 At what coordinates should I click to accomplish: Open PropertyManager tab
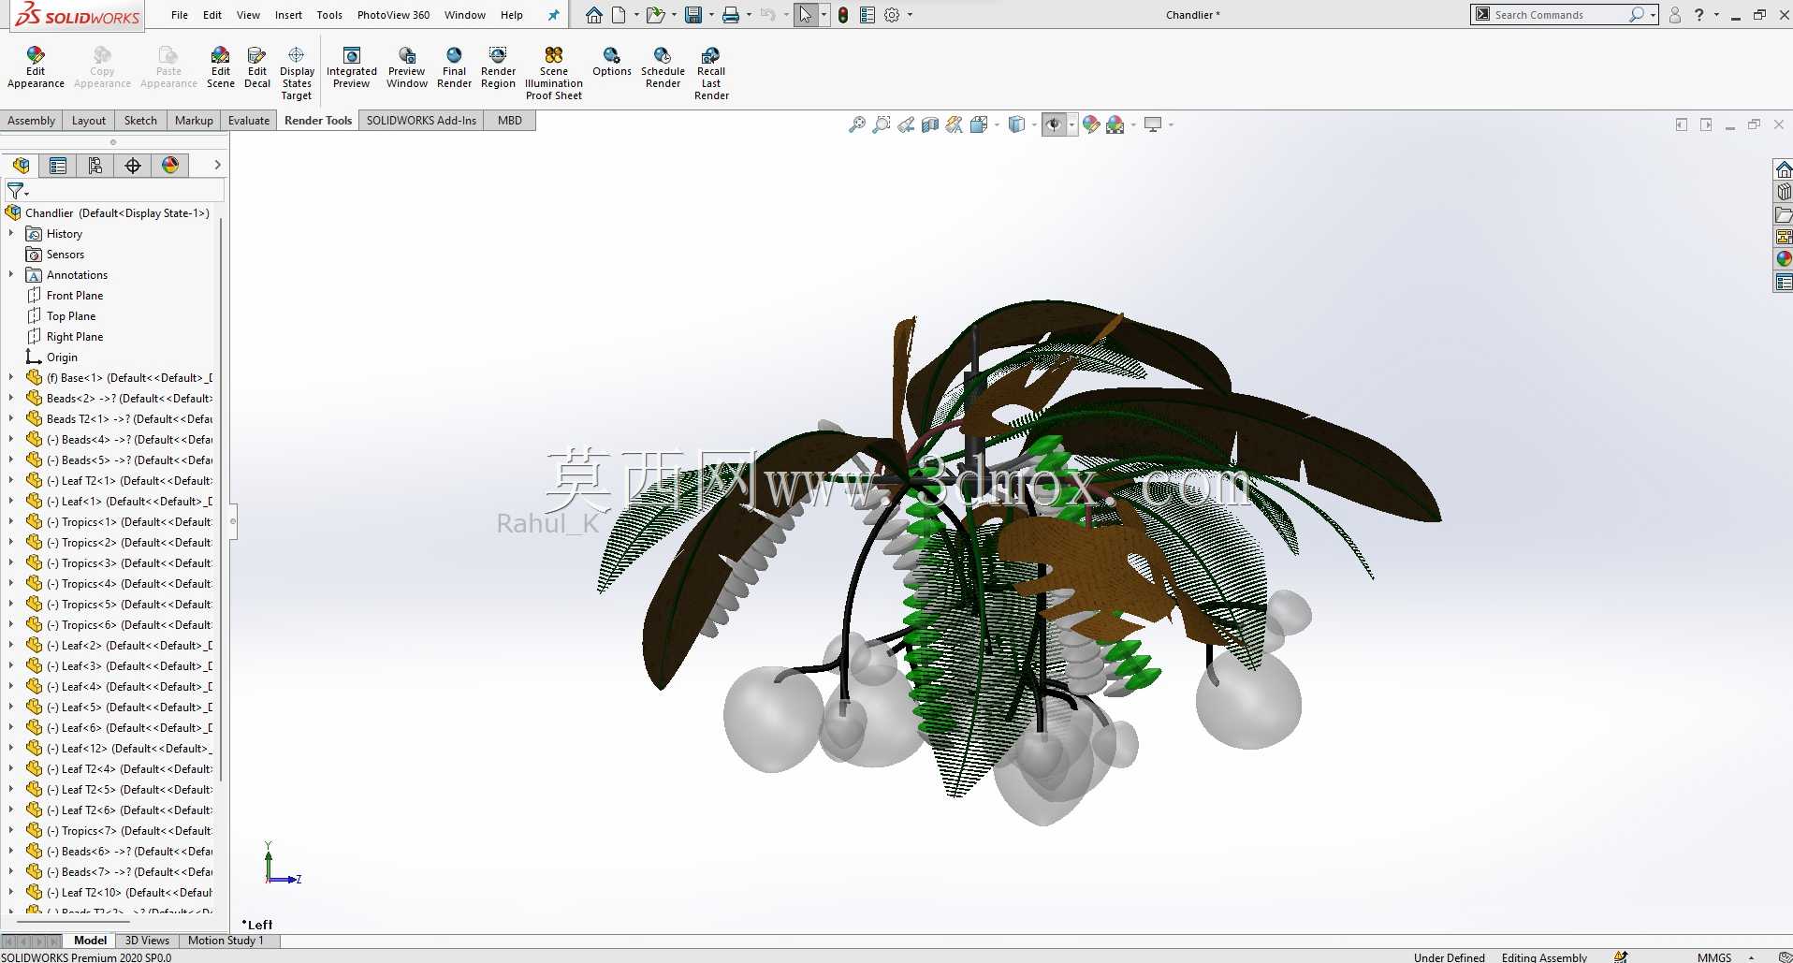(x=58, y=166)
